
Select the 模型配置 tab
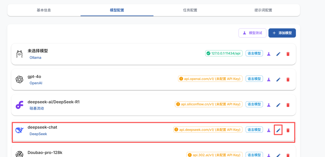pos(117,10)
